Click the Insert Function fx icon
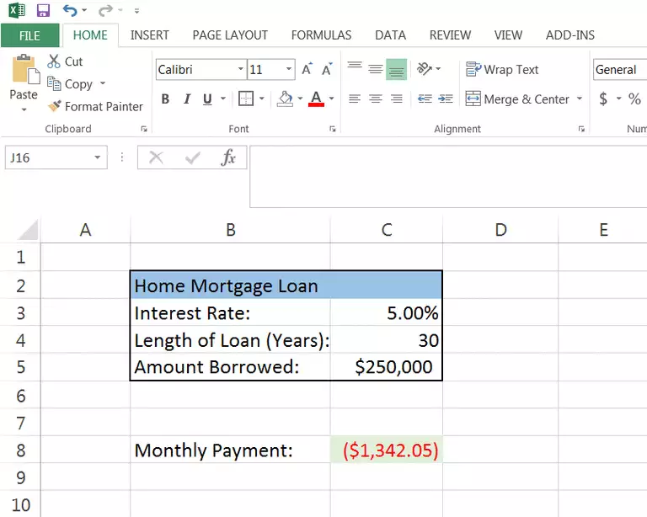Viewport: 647px width, 517px height. (x=227, y=157)
